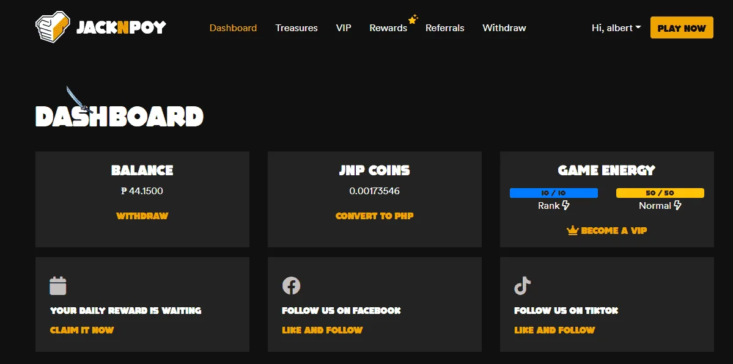Click Like and Follow under Facebook
The width and height of the screenshot is (733, 364).
(322, 330)
